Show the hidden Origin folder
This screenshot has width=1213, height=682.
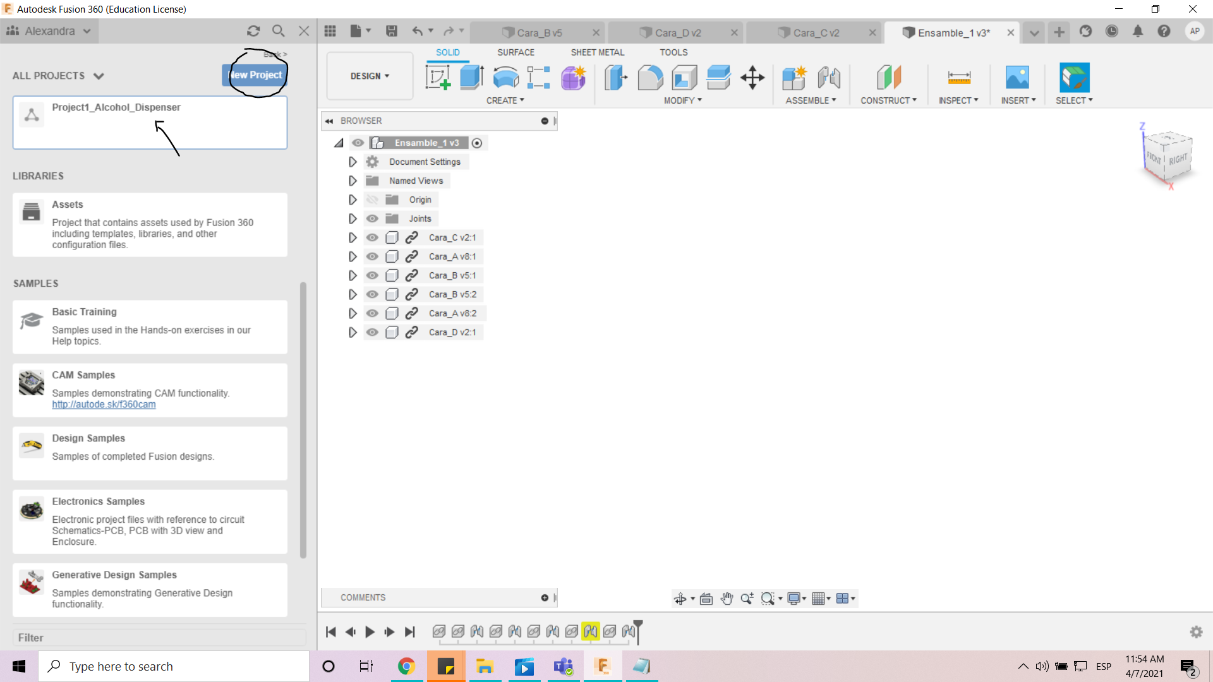click(372, 200)
